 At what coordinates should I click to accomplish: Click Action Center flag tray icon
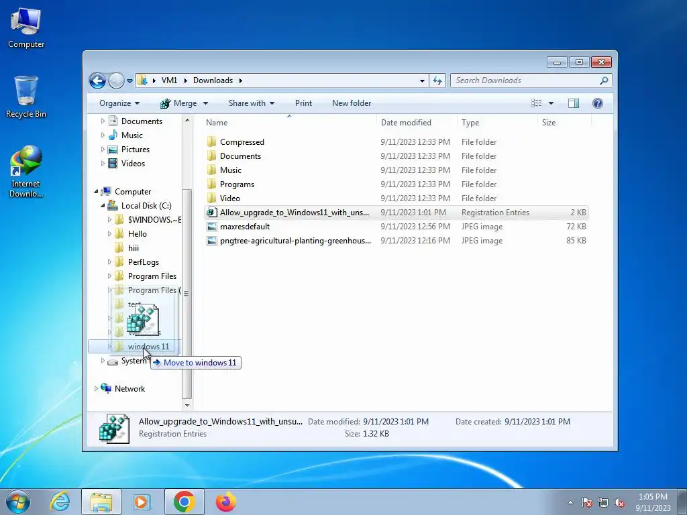(587, 502)
